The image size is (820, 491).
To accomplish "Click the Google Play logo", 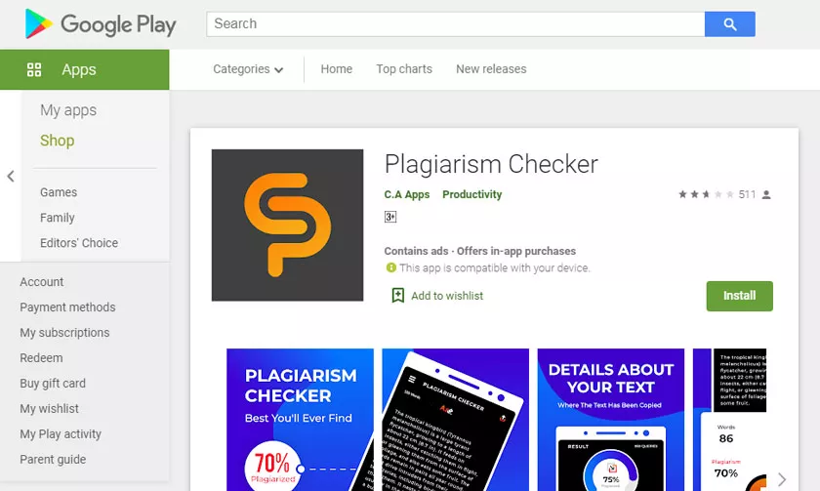I will click(101, 23).
